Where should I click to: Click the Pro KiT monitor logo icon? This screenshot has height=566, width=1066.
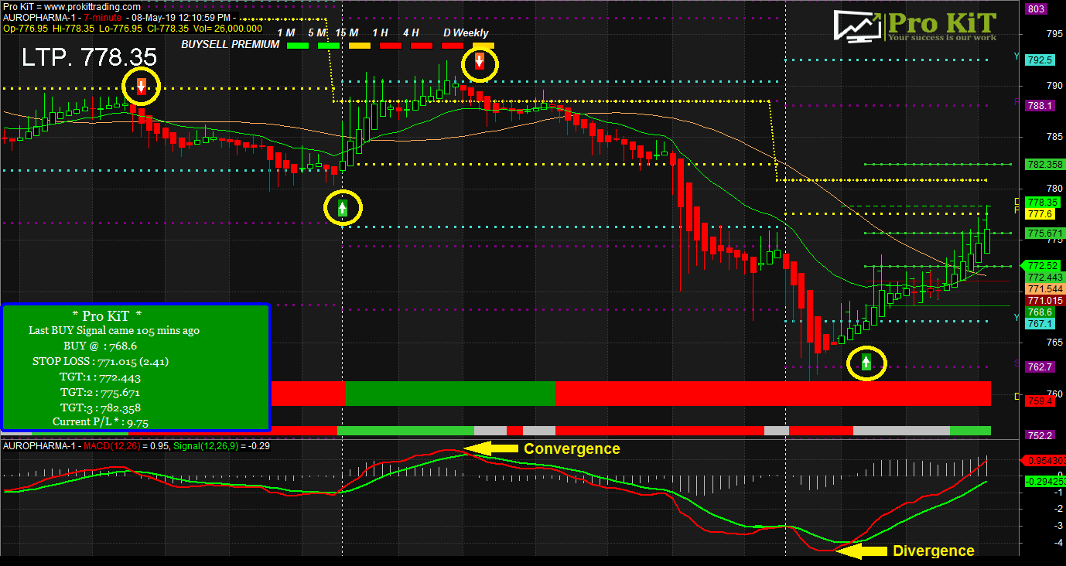tap(858, 26)
